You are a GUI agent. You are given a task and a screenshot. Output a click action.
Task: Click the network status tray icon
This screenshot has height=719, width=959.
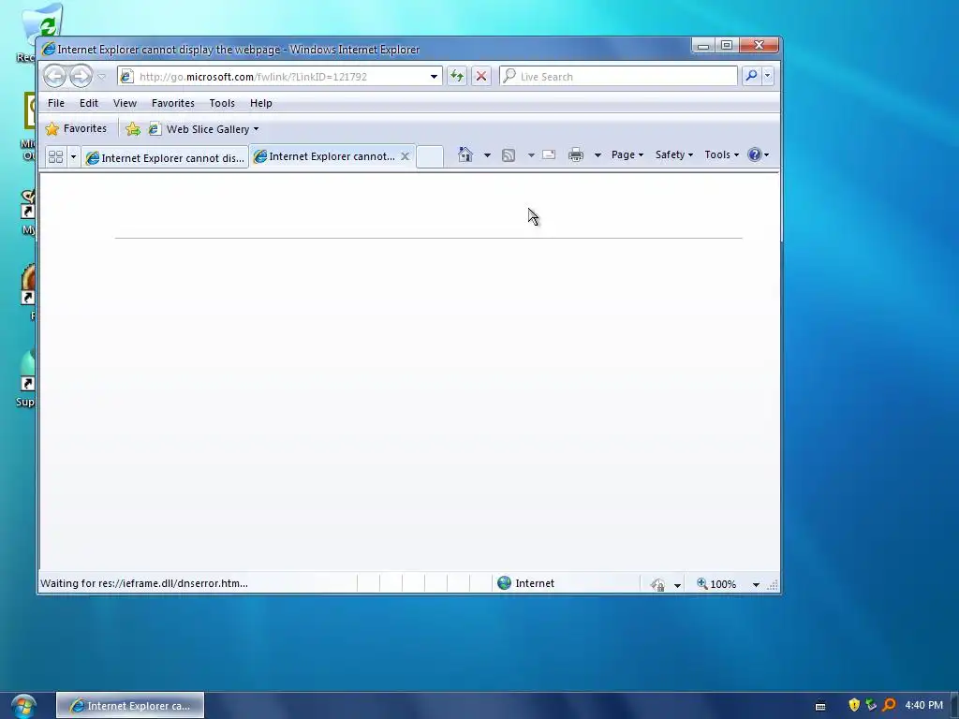click(x=872, y=706)
